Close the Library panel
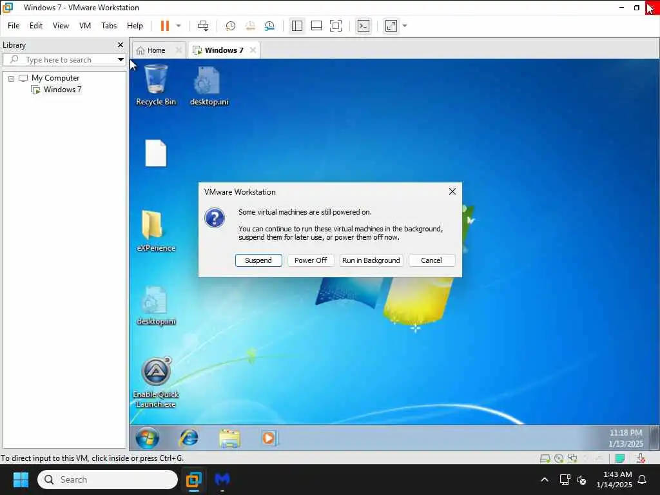Image resolution: width=660 pixels, height=495 pixels. 121,44
